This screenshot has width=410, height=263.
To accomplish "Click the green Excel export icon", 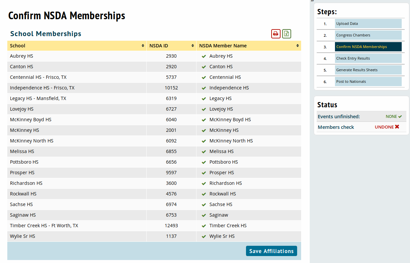I will [287, 34].
